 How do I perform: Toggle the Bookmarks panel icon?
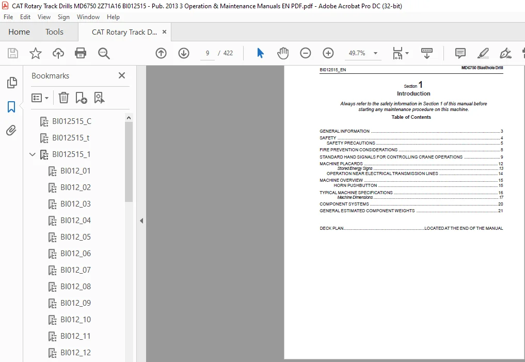11,107
